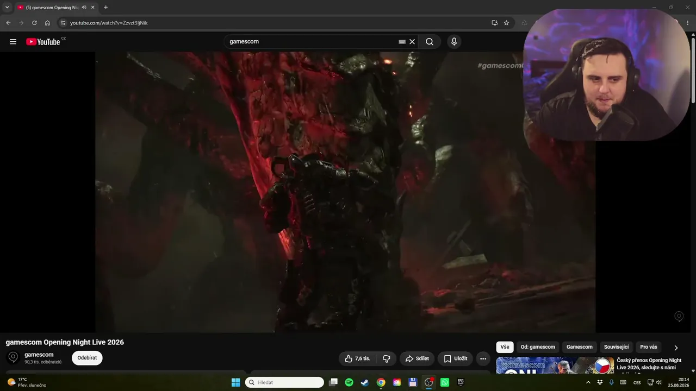The image size is (696, 391).
Task: Click the YouTube search field containing gamescom
Action: point(313,42)
